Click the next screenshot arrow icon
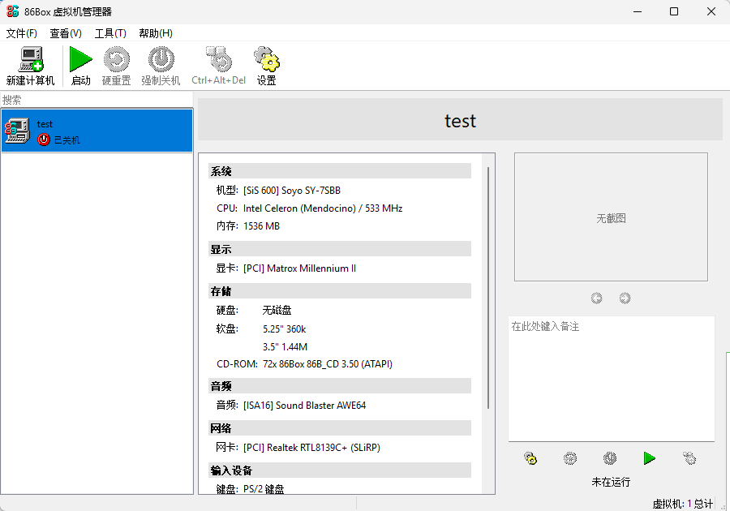 click(x=625, y=298)
